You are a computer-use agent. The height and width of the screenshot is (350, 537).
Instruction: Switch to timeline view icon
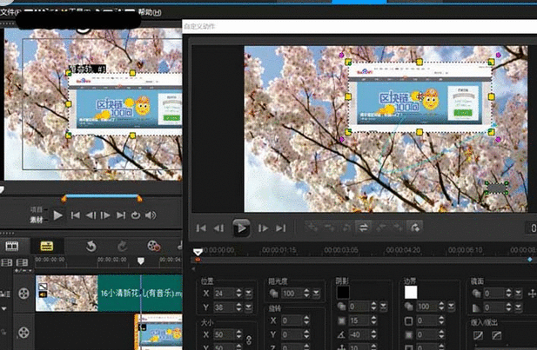click(46, 247)
